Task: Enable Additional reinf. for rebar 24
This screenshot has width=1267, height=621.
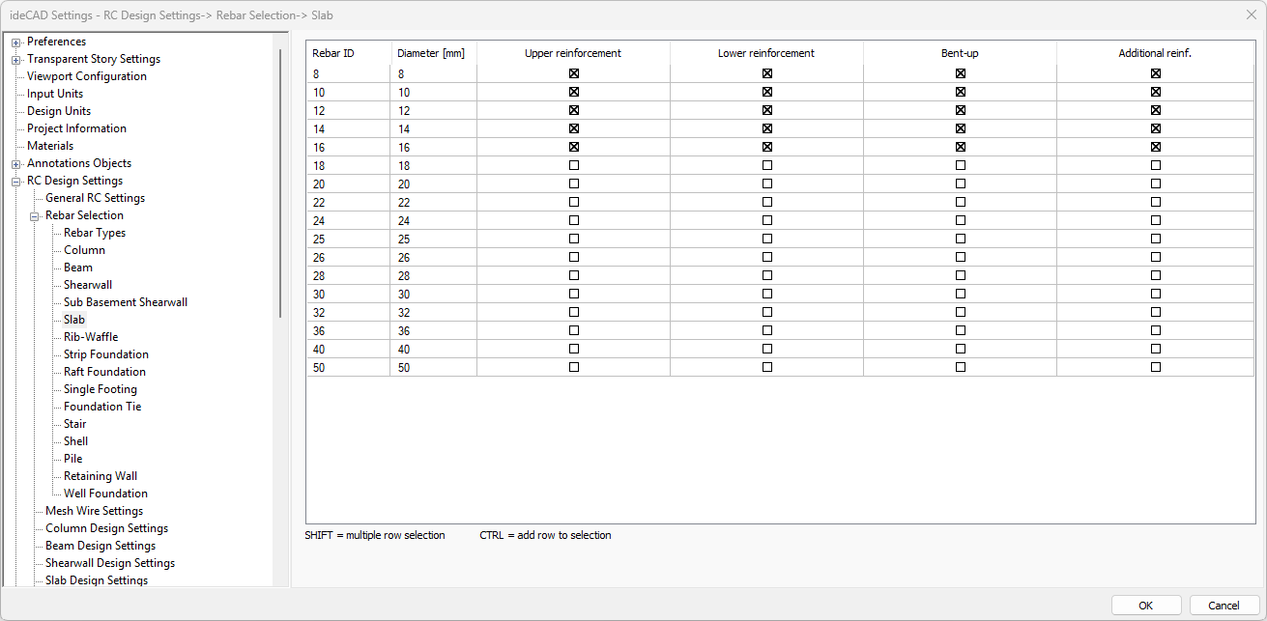Action: tap(1156, 220)
